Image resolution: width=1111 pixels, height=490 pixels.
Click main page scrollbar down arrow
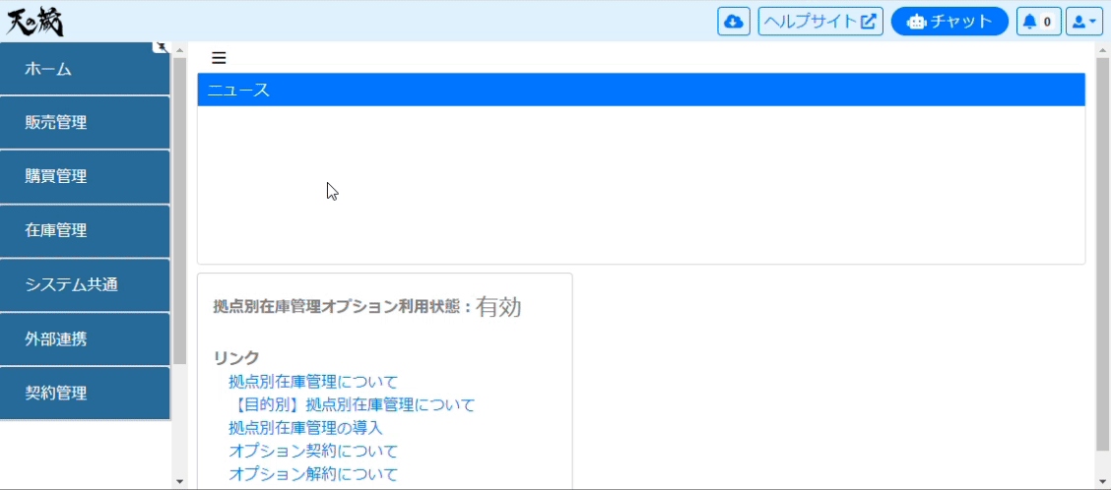click(1102, 481)
